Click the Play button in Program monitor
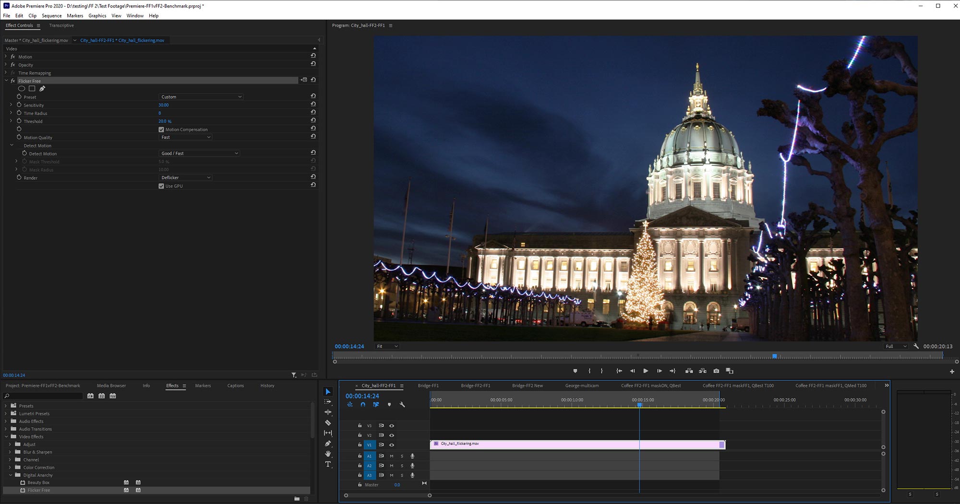The width and height of the screenshot is (960, 504). (x=646, y=371)
